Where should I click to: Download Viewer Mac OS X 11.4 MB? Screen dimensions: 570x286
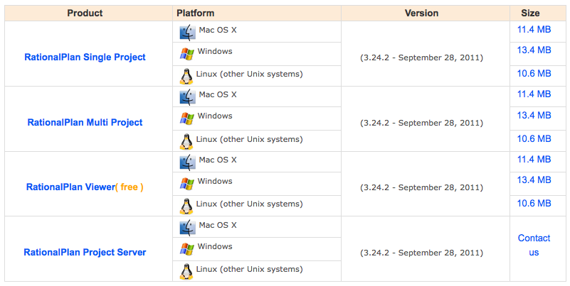(x=534, y=159)
